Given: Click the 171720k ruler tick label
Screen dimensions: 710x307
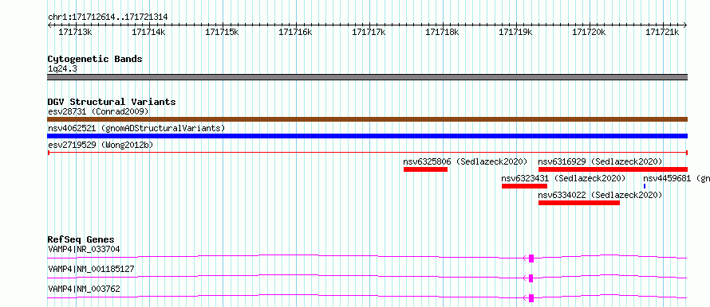Looking at the screenshot, I should pos(589,32).
